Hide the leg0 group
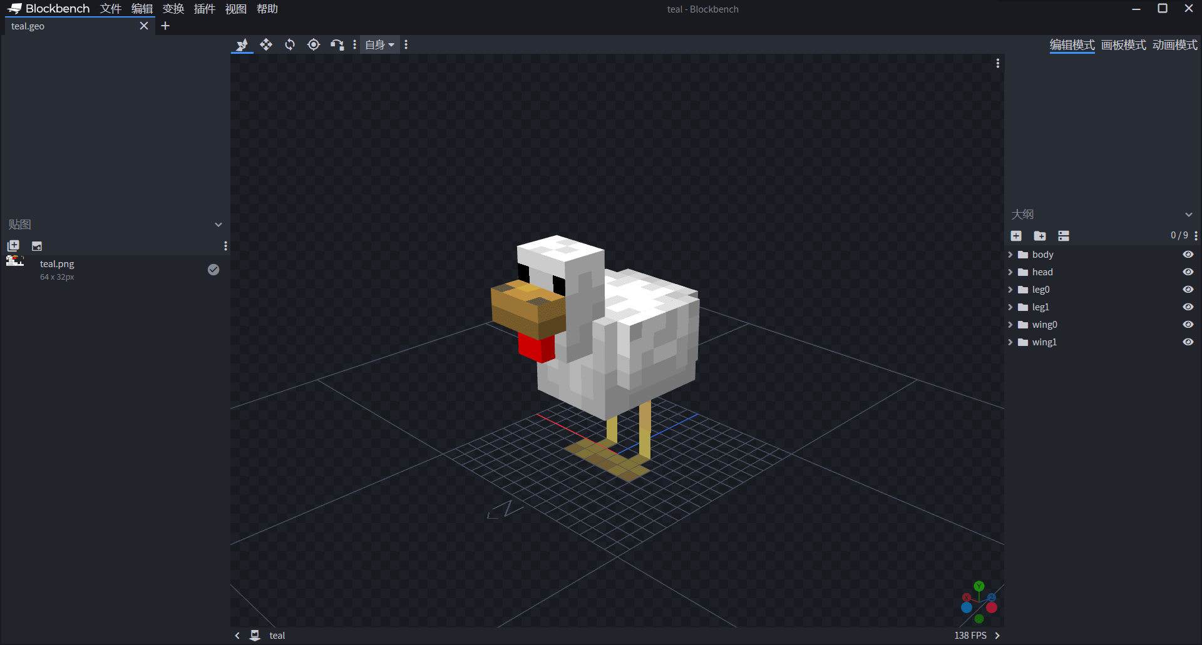This screenshot has width=1202, height=645. coord(1188,290)
